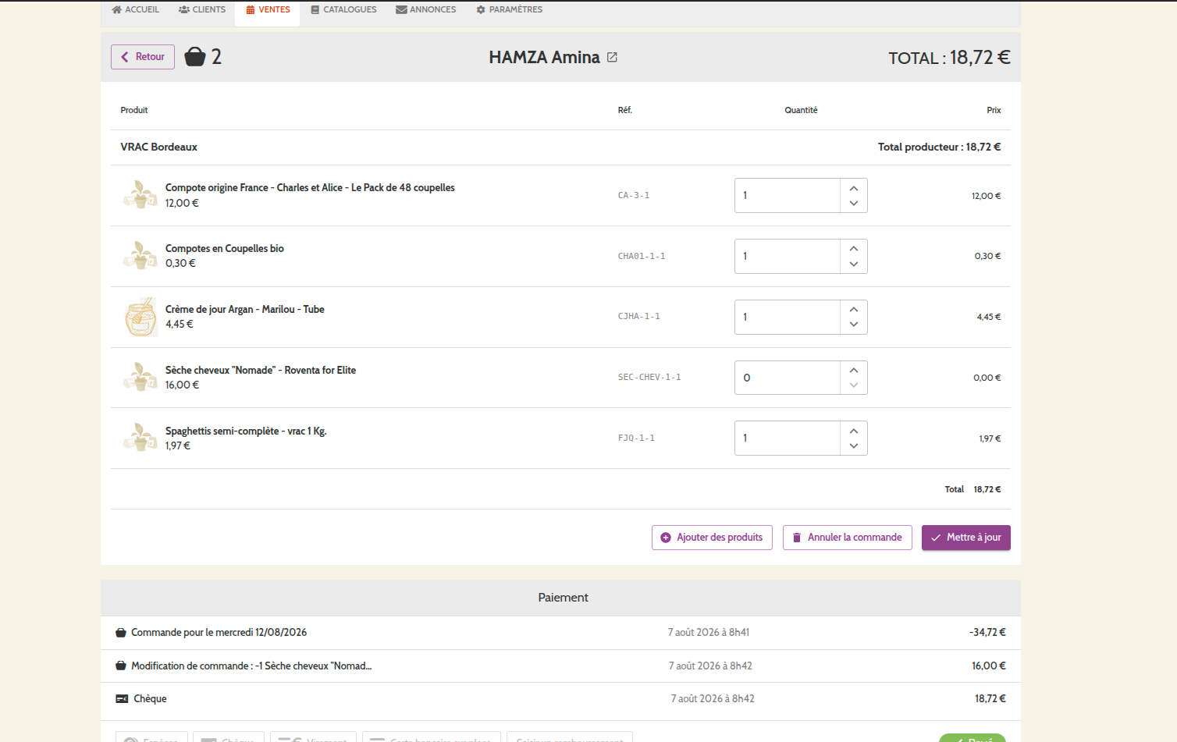Decrease quantity for Sèche cheveux Nomade

854,385
